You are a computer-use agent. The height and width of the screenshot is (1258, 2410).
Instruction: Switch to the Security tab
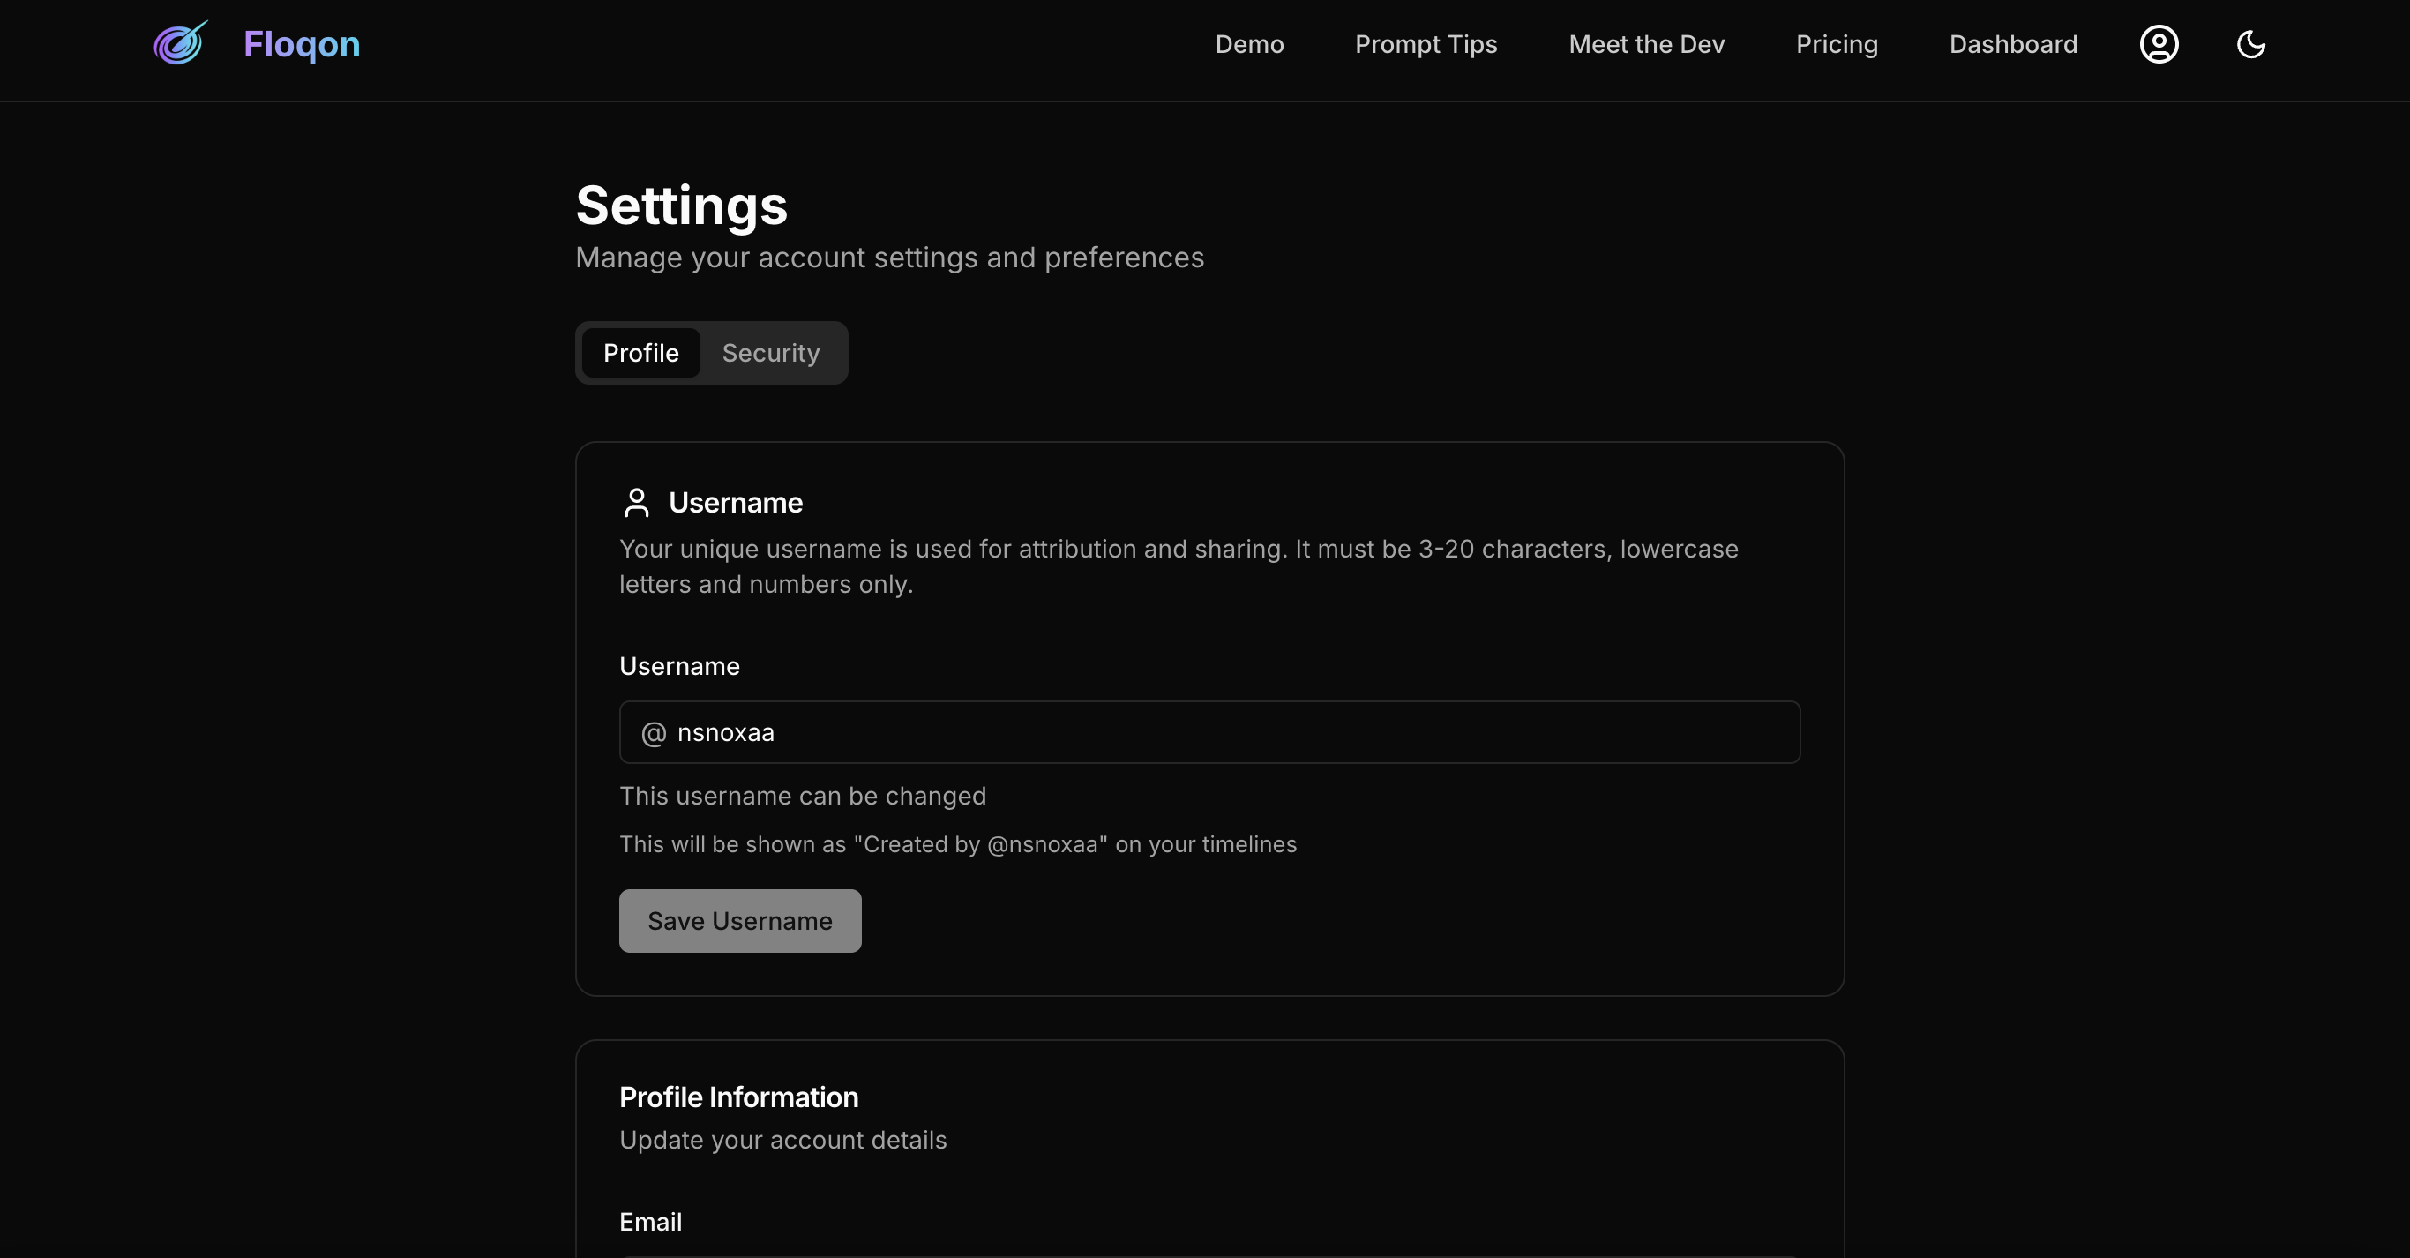tap(770, 353)
